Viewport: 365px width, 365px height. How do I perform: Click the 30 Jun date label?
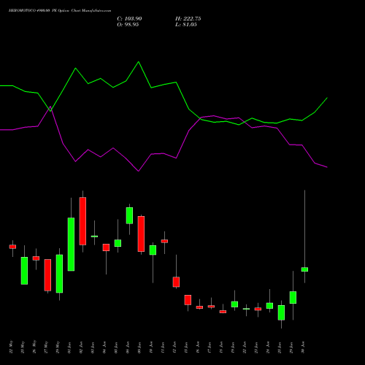coord(304,347)
